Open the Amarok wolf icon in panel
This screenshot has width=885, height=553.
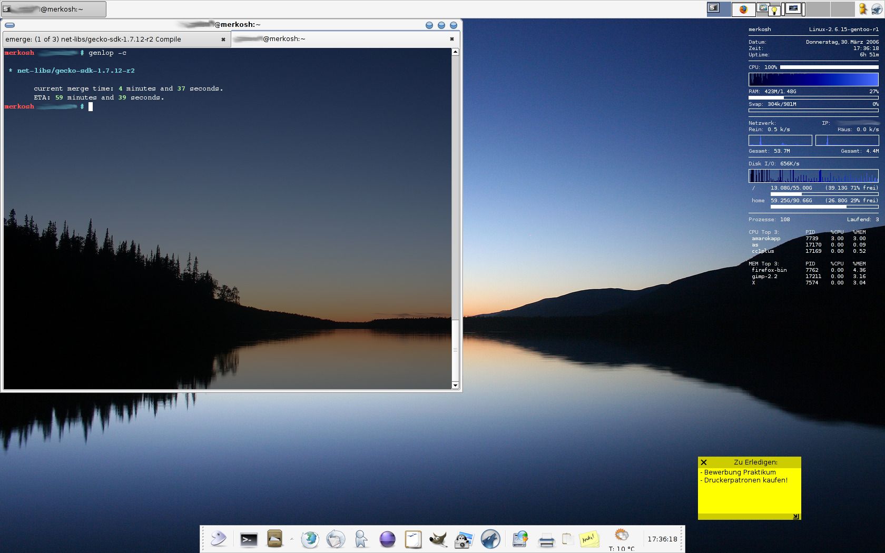pos(490,539)
